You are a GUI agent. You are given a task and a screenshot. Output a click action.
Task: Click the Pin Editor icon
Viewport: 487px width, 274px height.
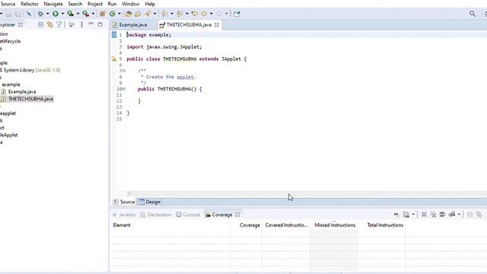click(x=237, y=14)
